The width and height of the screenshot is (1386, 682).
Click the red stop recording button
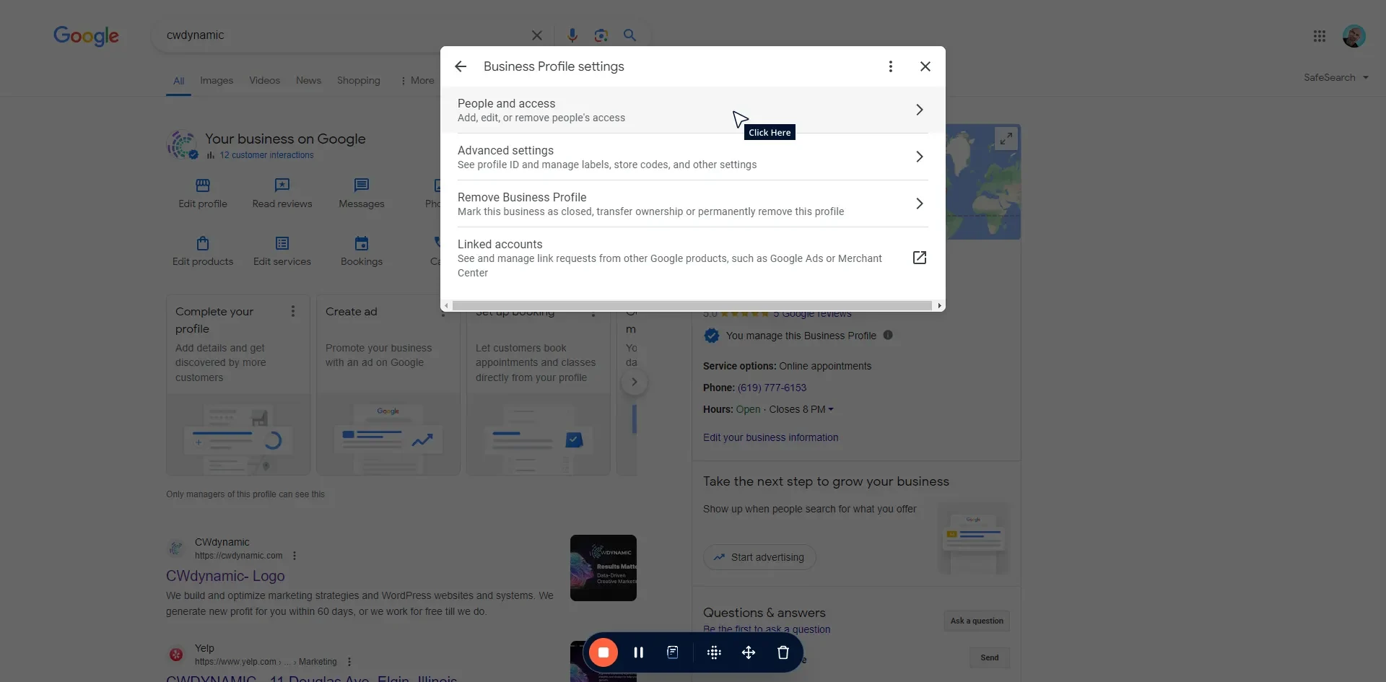[603, 652]
